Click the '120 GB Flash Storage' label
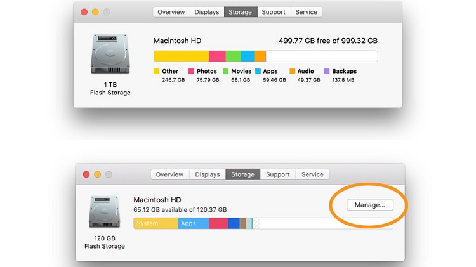Image resolution: width=476 pixels, height=267 pixels. click(105, 242)
